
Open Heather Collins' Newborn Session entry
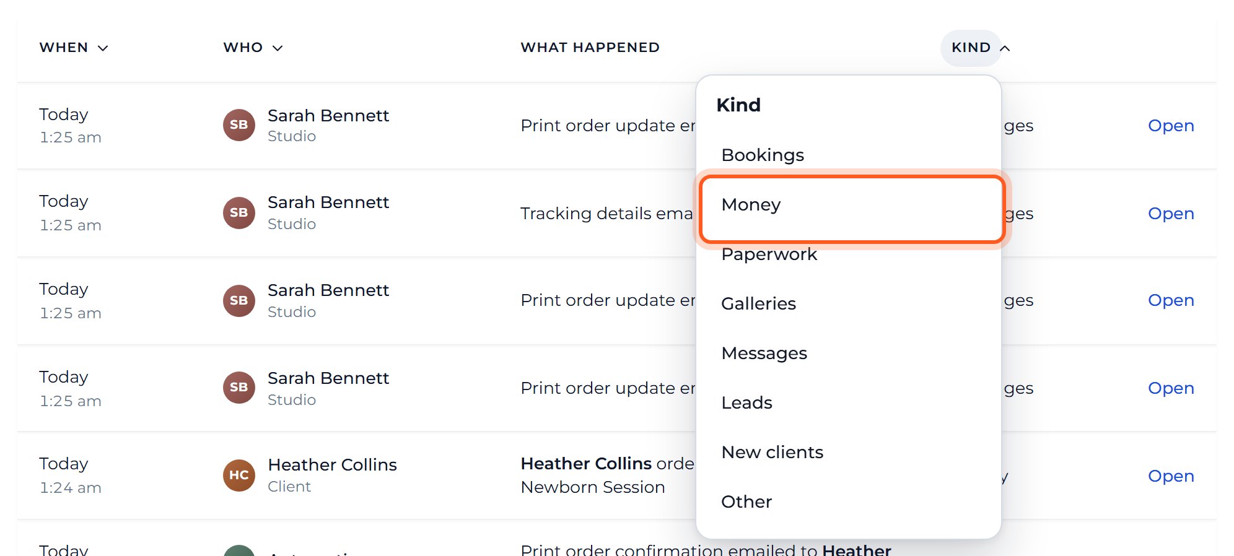(1171, 476)
